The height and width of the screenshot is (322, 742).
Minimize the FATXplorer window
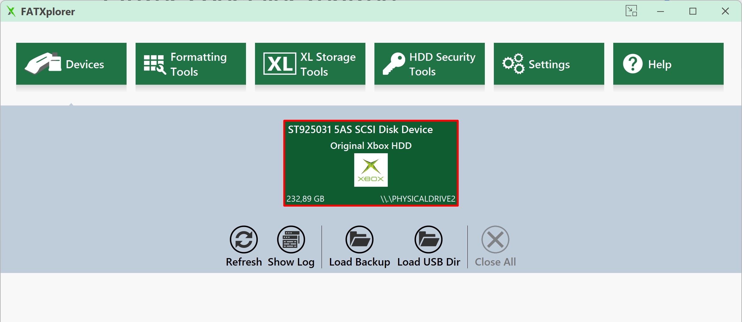coord(661,11)
